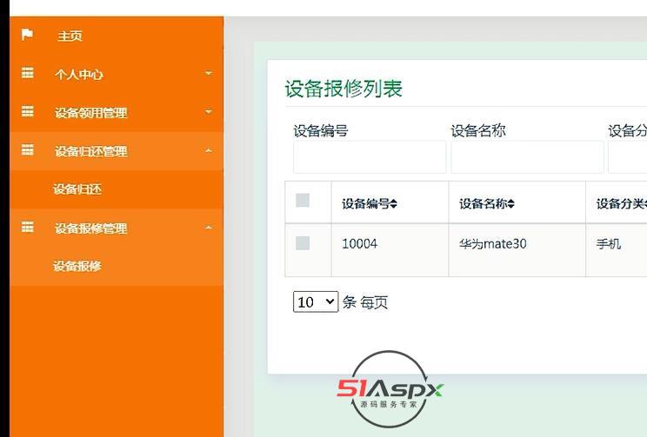Focus the 设备分类 search field
647x437 pixels.
tap(628, 157)
